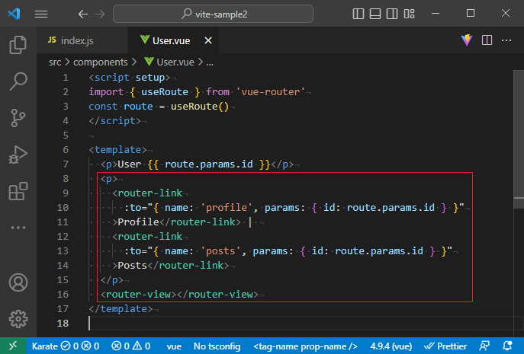Click 'profile' string on line 10
Screen dimensions: 524x354
pos(227,208)
